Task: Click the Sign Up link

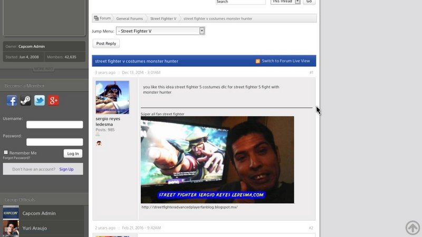Action: point(66,169)
